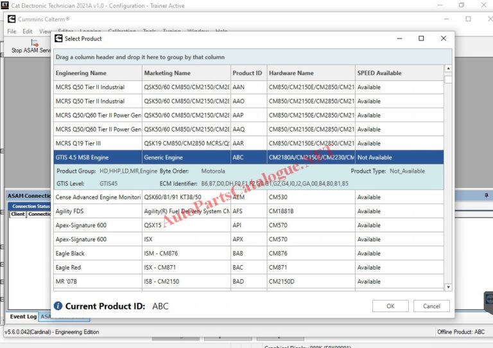The height and width of the screenshot is (348, 493).
Task: Click the Motorola byte order value
Action: click(213, 171)
